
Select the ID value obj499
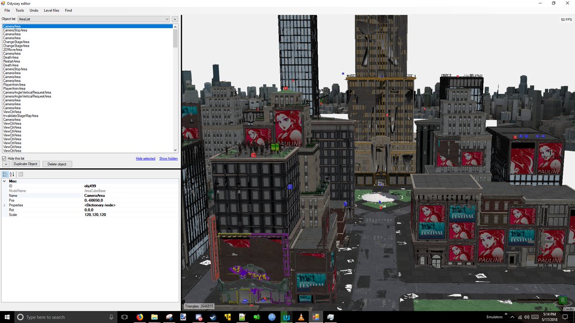[x=90, y=186]
